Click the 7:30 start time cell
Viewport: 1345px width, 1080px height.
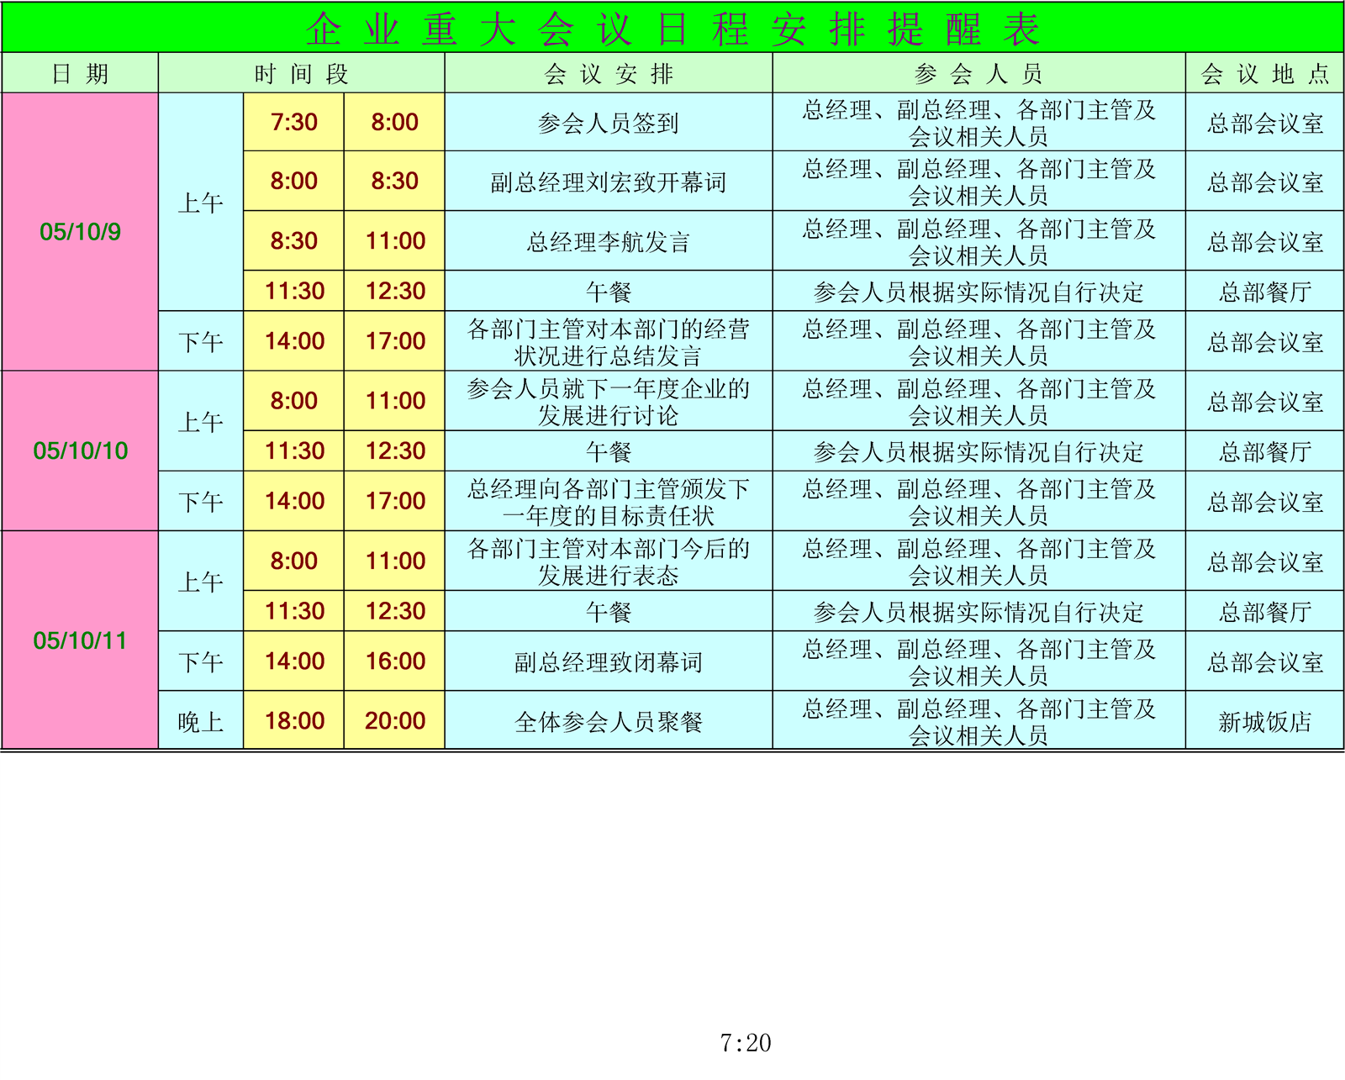(293, 123)
